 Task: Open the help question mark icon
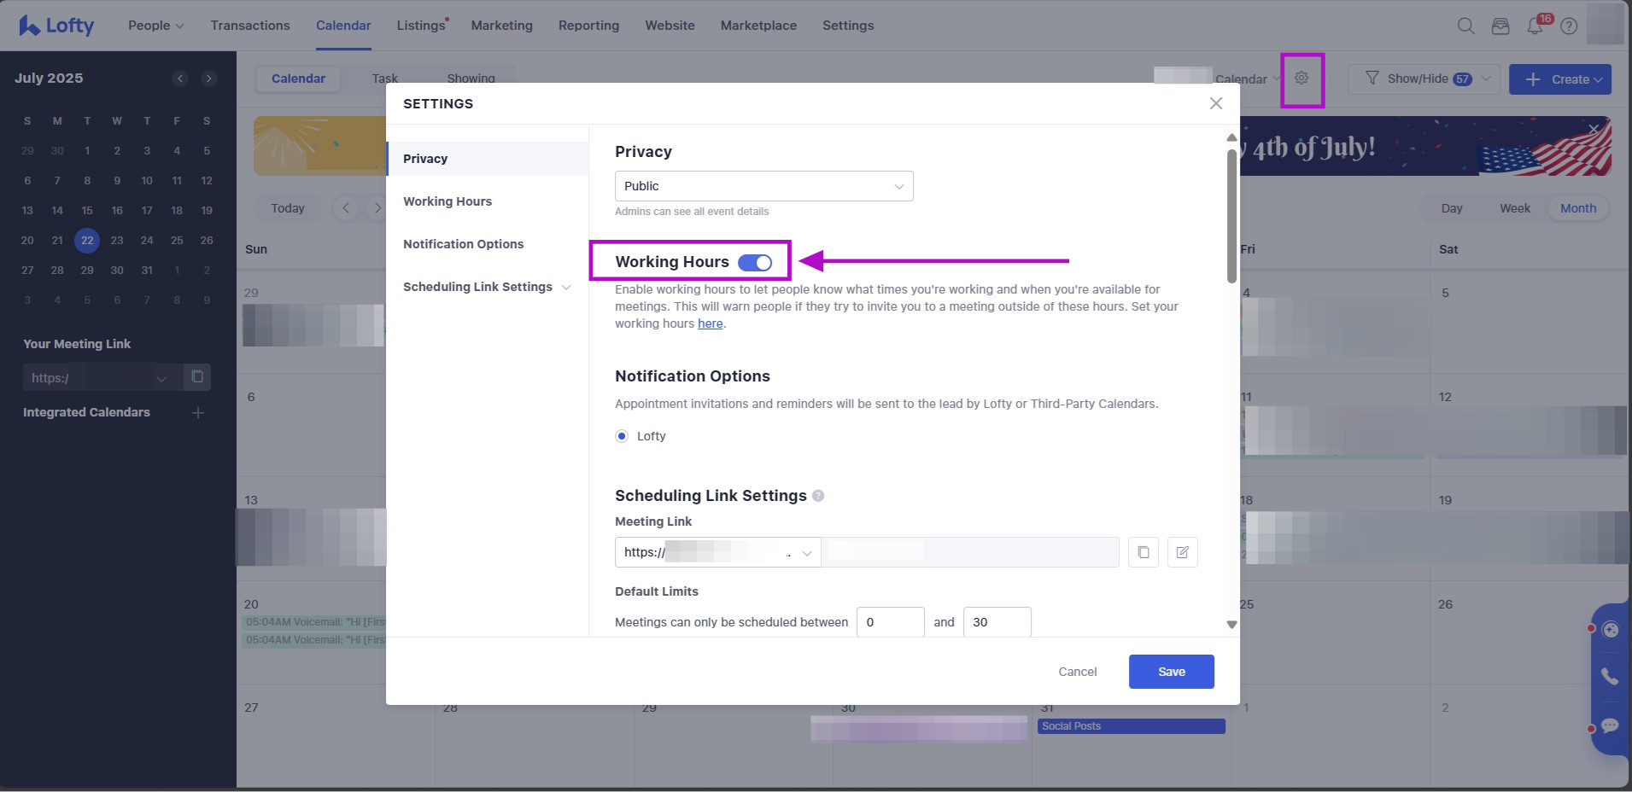tap(1569, 26)
